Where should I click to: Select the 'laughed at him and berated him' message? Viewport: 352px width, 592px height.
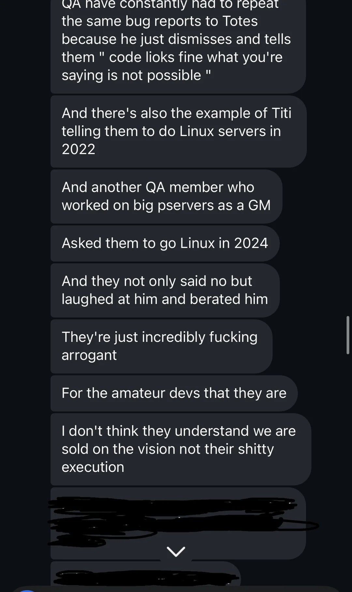click(x=165, y=290)
